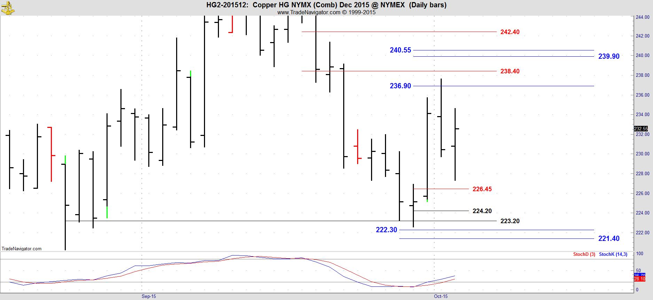The image size is (653, 300).
Task: Click the 232.55 current price tag
Action: tap(640, 129)
